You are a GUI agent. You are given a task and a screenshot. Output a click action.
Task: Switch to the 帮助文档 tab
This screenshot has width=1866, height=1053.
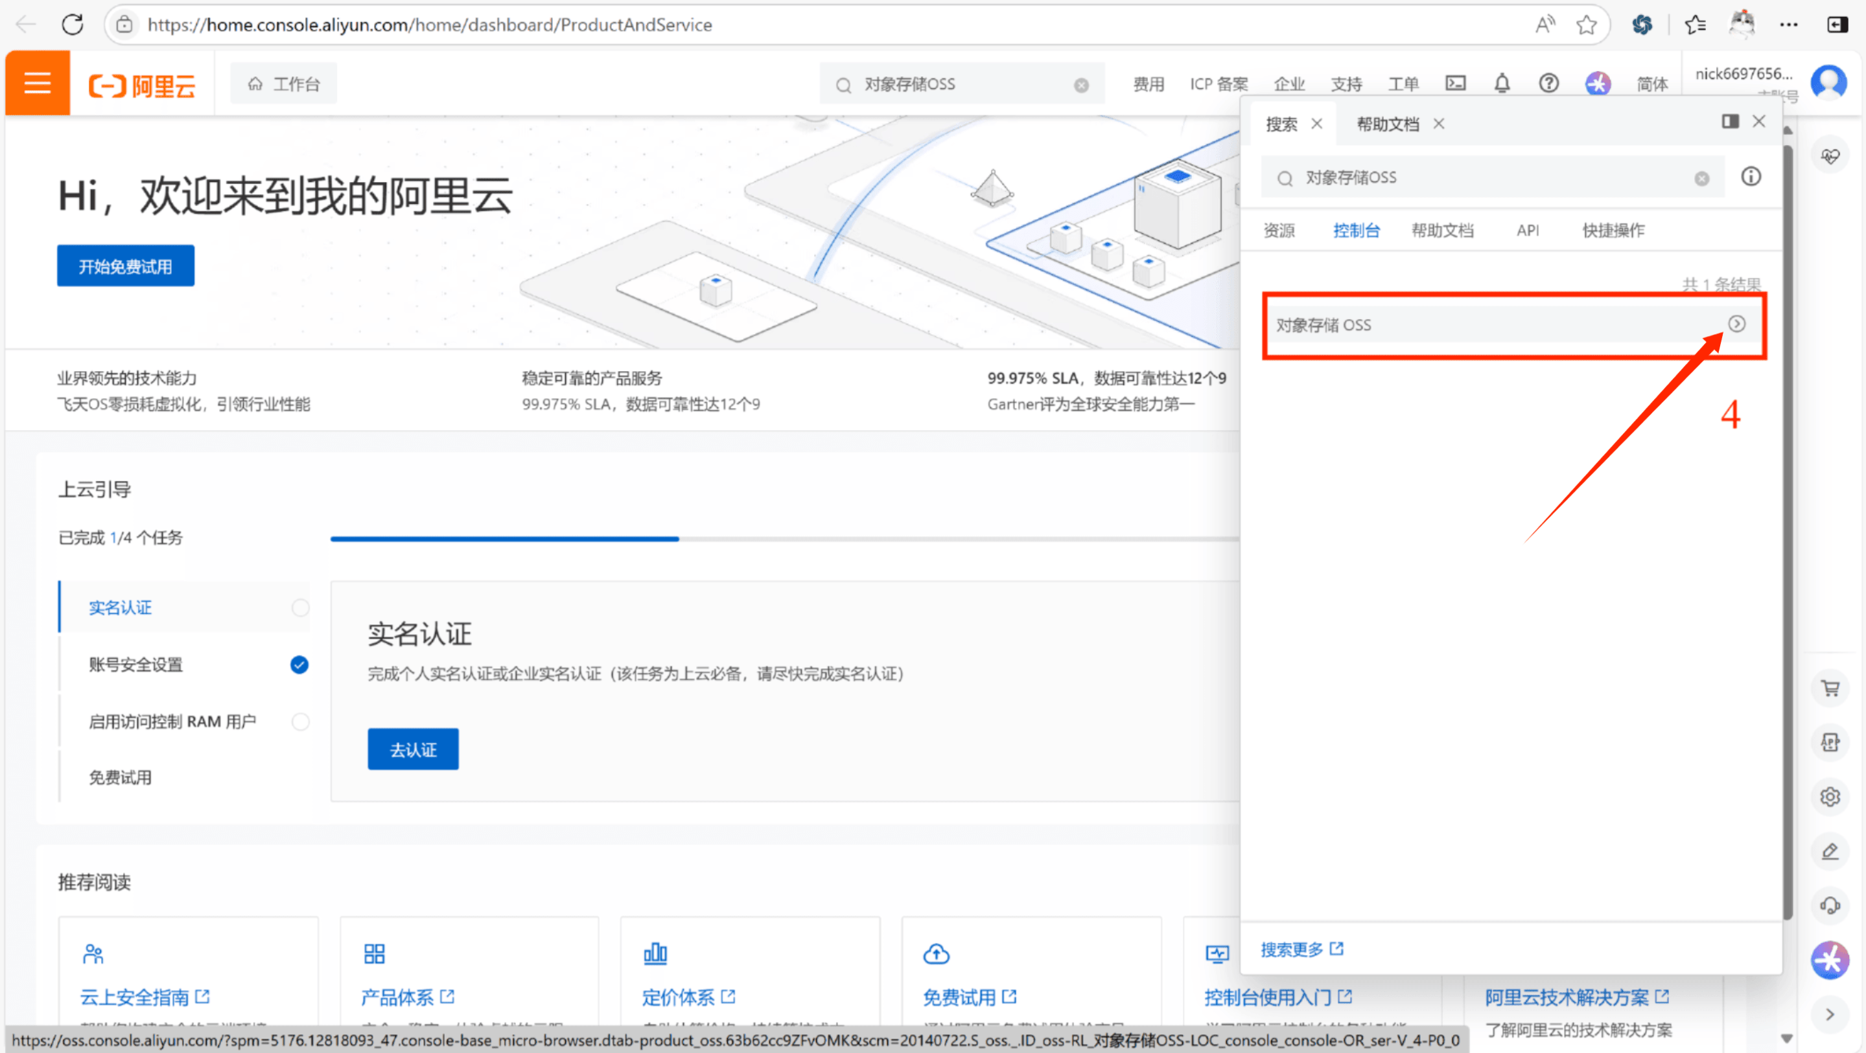click(x=1387, y=123)
